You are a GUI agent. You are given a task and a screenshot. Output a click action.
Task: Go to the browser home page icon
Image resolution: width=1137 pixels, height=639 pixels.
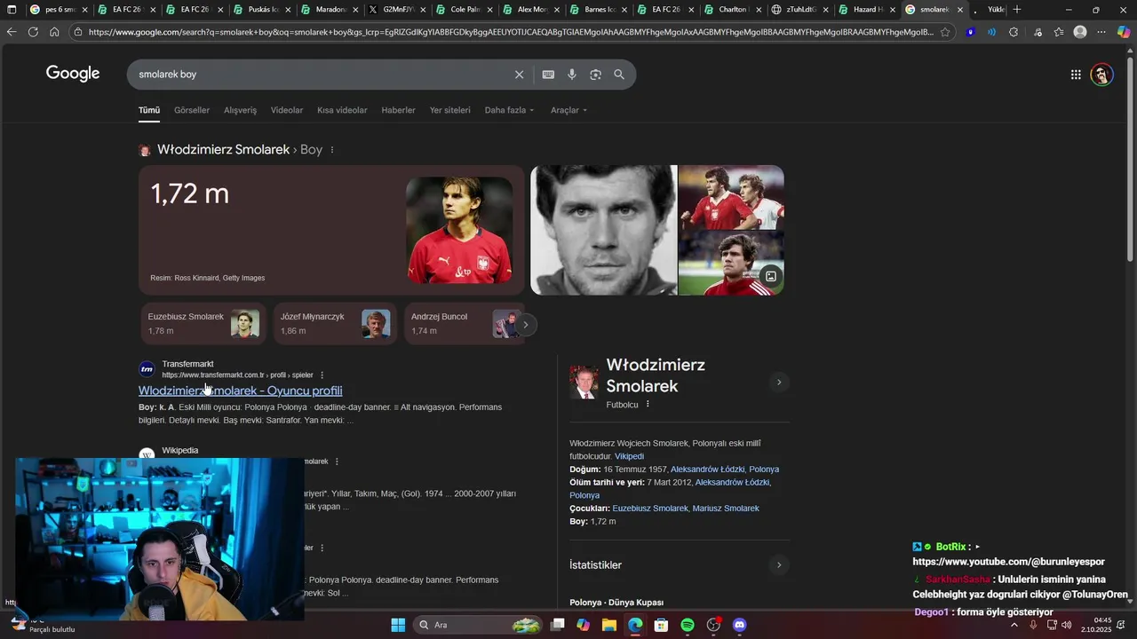(x=54, y=32)
